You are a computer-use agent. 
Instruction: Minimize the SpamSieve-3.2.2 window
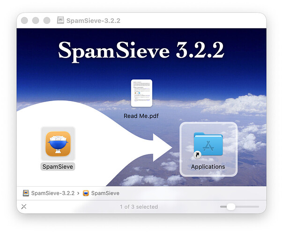pyautogui.click(x=36, y=21)
